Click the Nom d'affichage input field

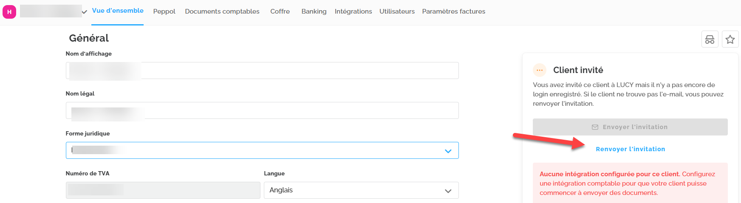point(297,70)
